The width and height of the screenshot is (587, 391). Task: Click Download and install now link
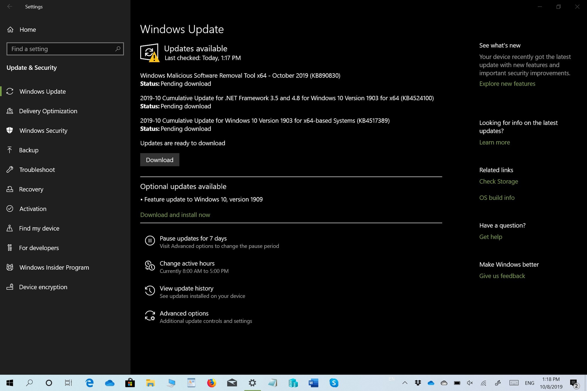click(175, 215)
